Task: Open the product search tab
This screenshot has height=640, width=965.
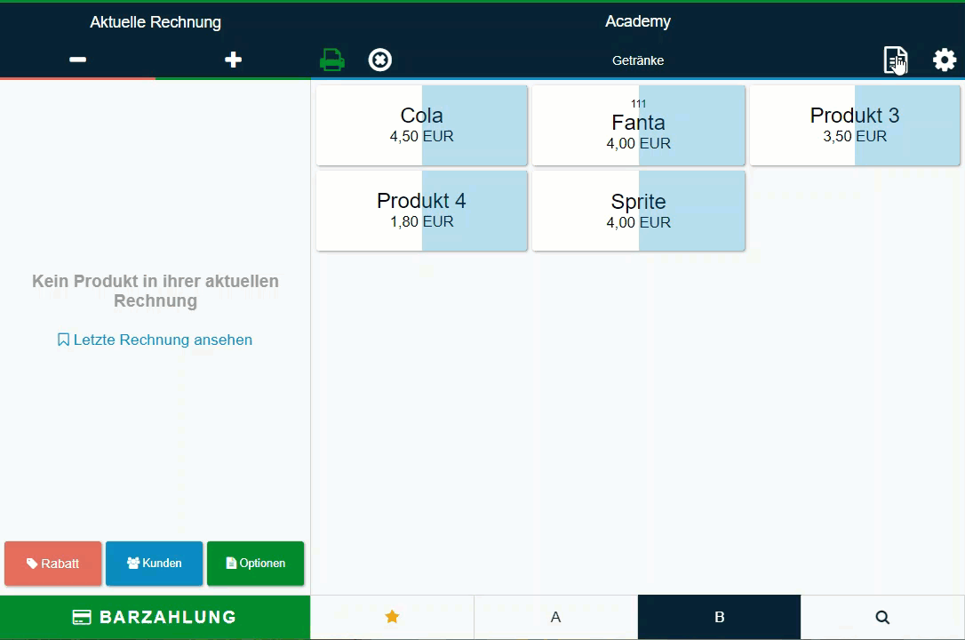Action: click(882, 617)
